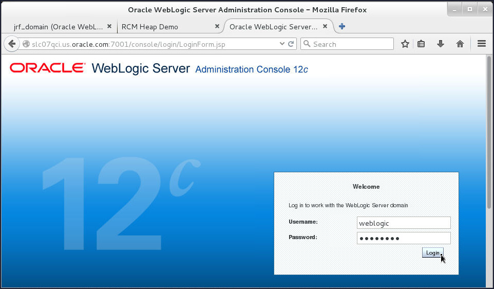Click the Login button
The image size is (494, 289).
tap(432, 252)
